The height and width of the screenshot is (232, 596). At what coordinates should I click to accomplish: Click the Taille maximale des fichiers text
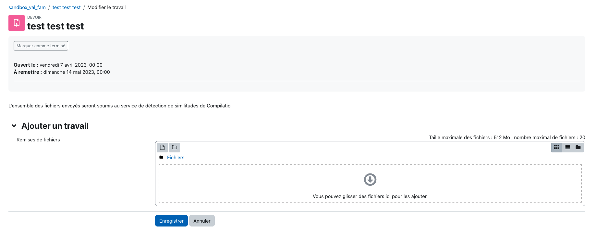coord(507,138)
